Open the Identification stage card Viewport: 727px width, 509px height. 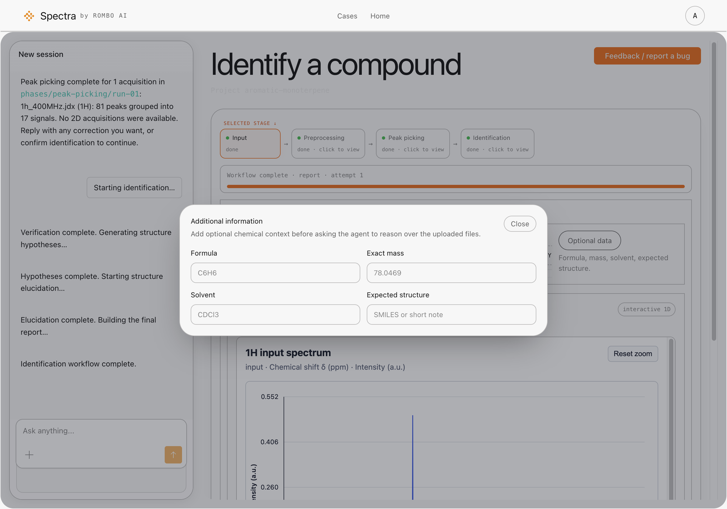(497, 144)
